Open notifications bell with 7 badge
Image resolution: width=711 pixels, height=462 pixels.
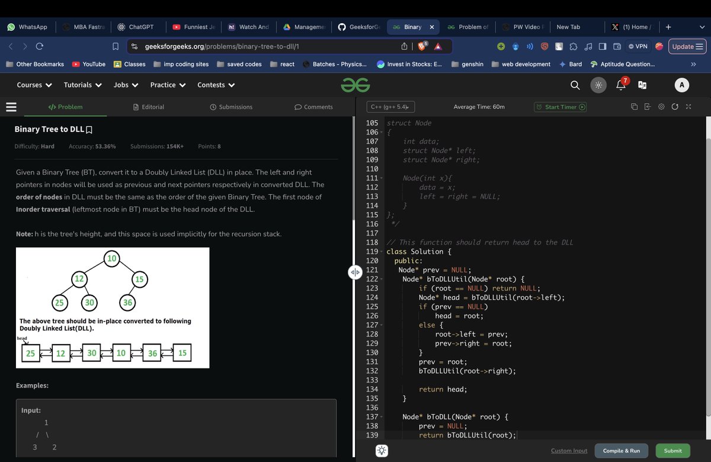click(x=622, y=85)
